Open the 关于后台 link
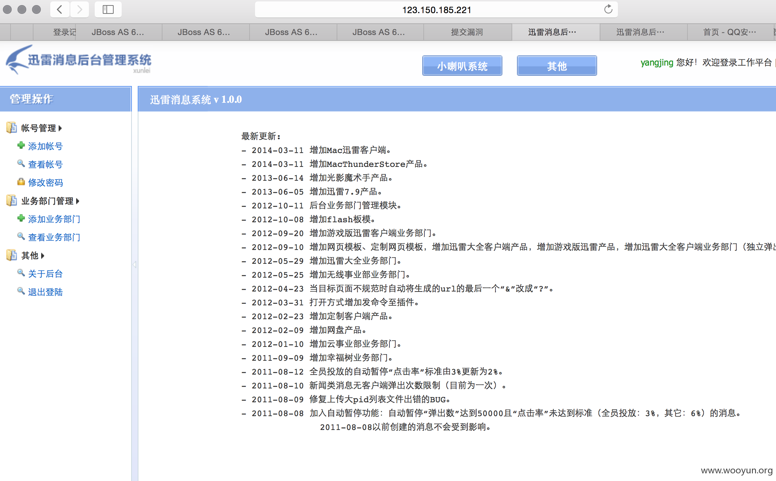 pyautogui.click(x=46, y=274)
